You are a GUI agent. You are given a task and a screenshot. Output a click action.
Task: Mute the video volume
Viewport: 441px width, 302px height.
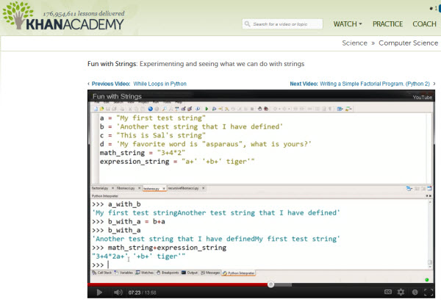tap(115, 292)
